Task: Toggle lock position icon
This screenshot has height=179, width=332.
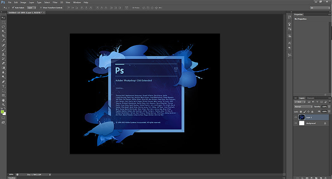Action: click(x=308, y=112)
